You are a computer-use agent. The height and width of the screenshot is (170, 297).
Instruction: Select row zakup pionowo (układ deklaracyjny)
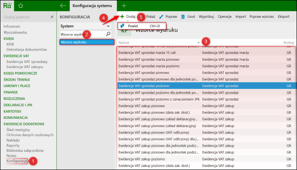[206, 126]
